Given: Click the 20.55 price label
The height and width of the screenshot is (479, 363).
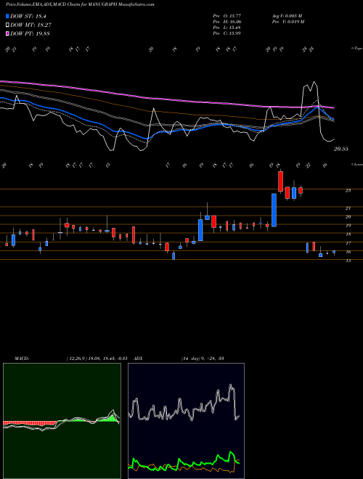Looking at the screenshot, I should (x=341, y=149).
